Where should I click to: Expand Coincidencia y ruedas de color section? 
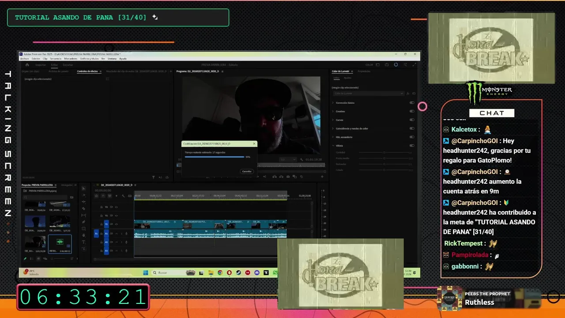coord(333,129)
